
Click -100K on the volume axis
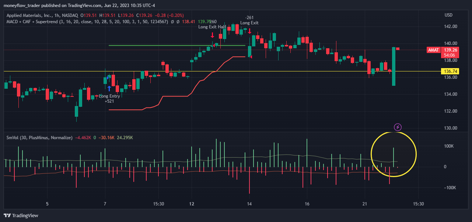tap(449, 188)
